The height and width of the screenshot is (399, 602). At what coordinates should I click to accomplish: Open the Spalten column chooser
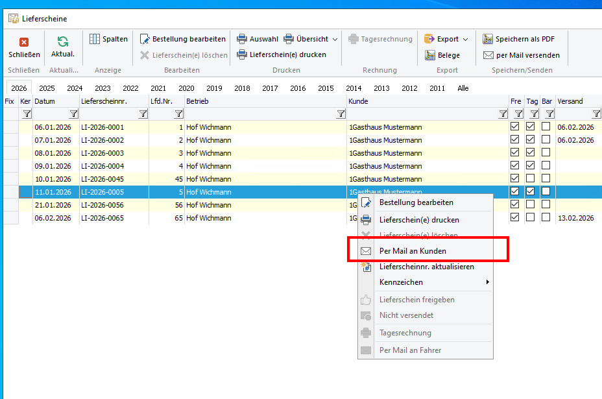[108, 39]
